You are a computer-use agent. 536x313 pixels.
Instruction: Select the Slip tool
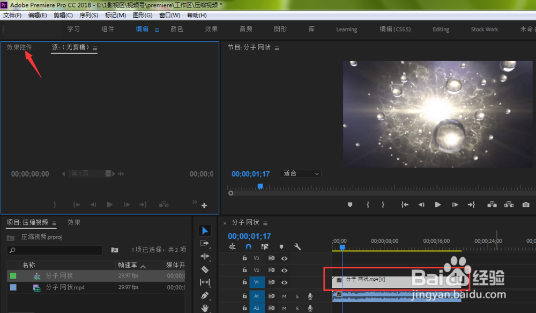click(205, 282)
